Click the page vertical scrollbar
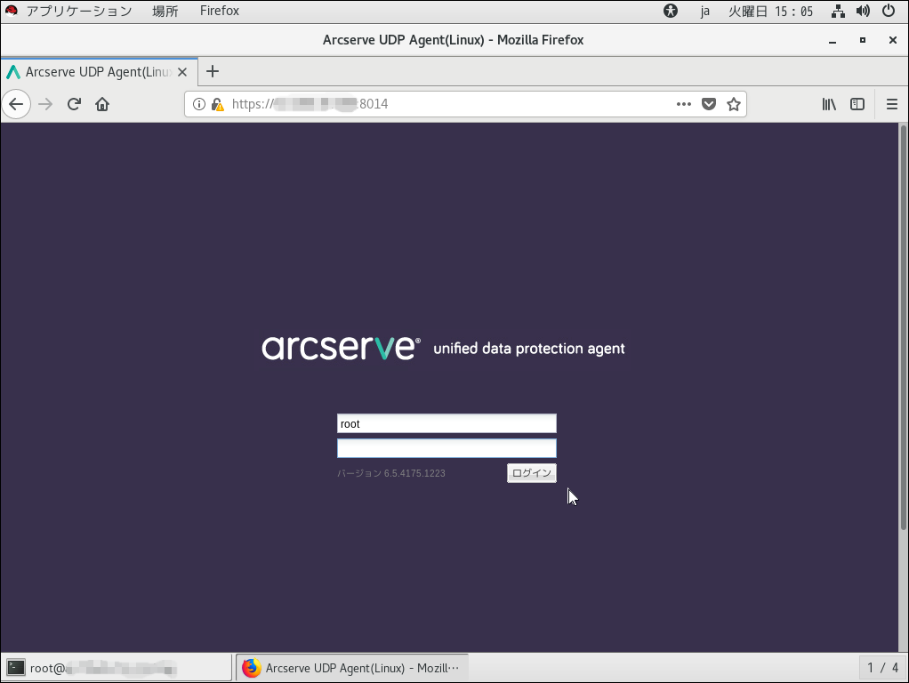 [x=903, y=327]
